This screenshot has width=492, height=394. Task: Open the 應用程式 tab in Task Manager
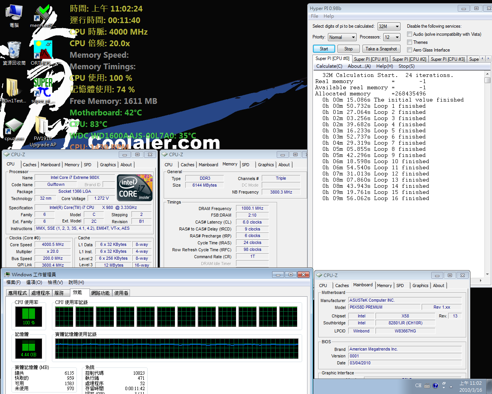(x=18, y=293)
